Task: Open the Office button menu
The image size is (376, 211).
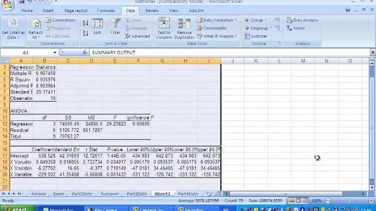Action: (x=7, y=5)
